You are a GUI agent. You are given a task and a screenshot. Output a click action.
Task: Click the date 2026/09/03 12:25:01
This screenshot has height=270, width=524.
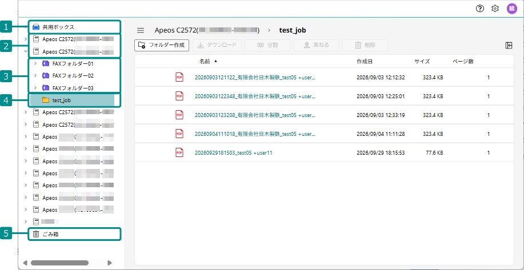(381, 96)
